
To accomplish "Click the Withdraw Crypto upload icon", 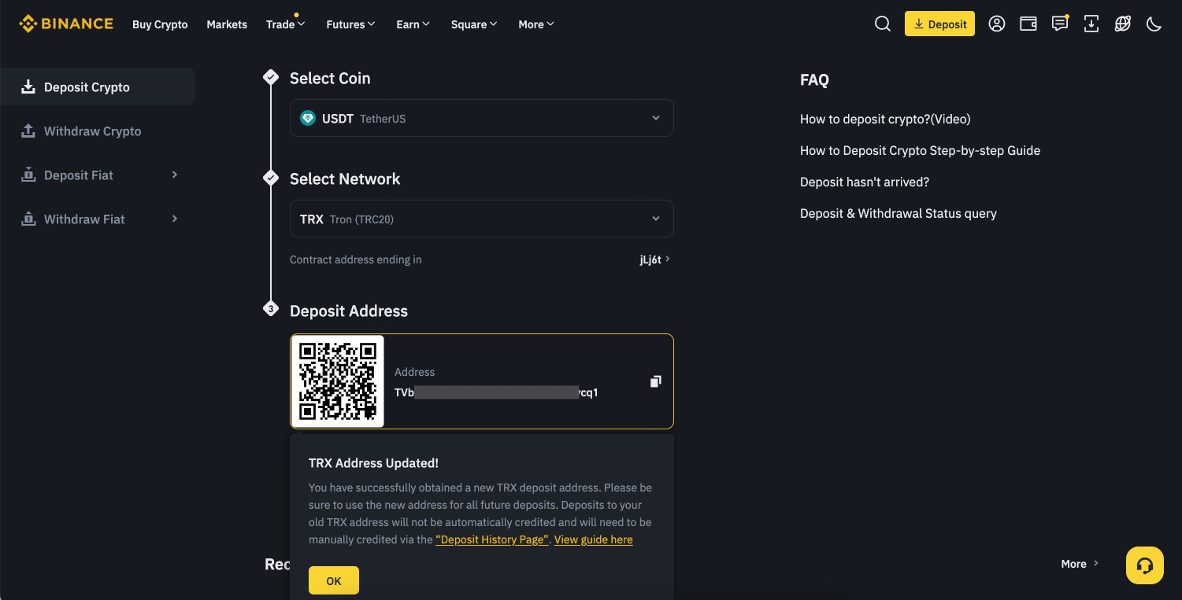I will point(28,131).
